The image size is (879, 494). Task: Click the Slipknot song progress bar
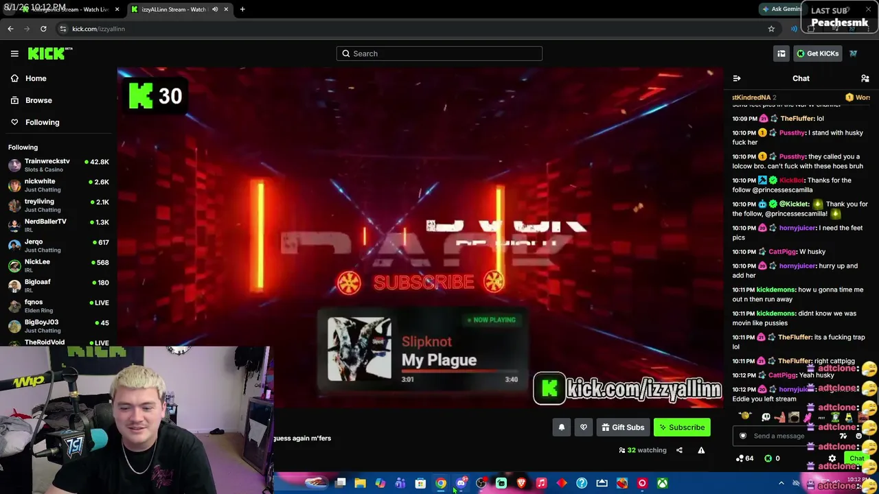point(459,371)
